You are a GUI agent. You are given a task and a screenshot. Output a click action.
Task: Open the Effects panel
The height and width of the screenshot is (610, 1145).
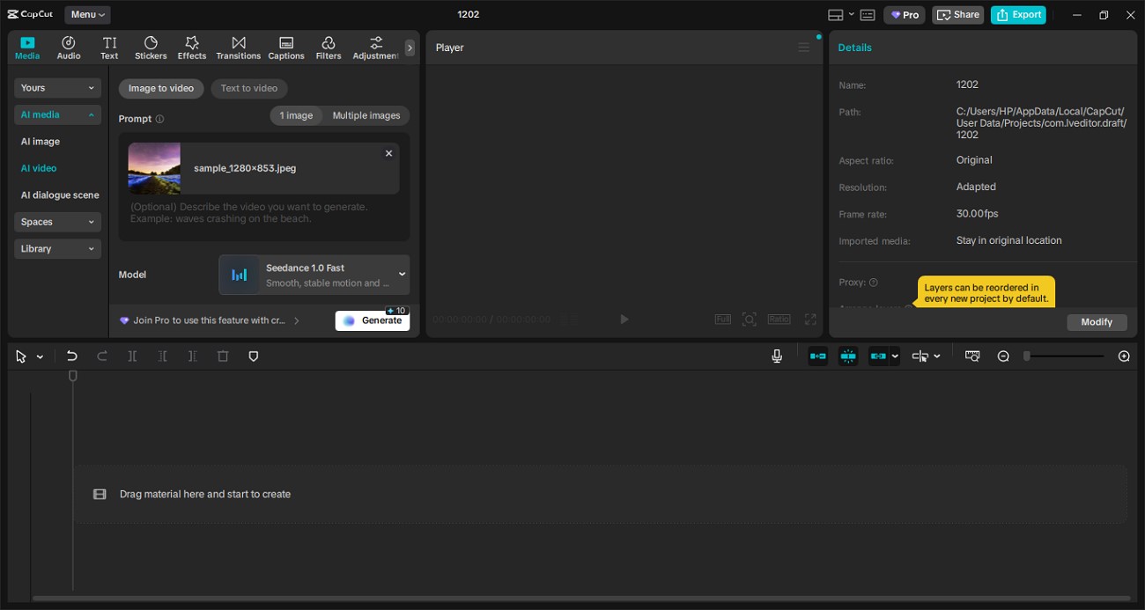(x=191, y=47)
